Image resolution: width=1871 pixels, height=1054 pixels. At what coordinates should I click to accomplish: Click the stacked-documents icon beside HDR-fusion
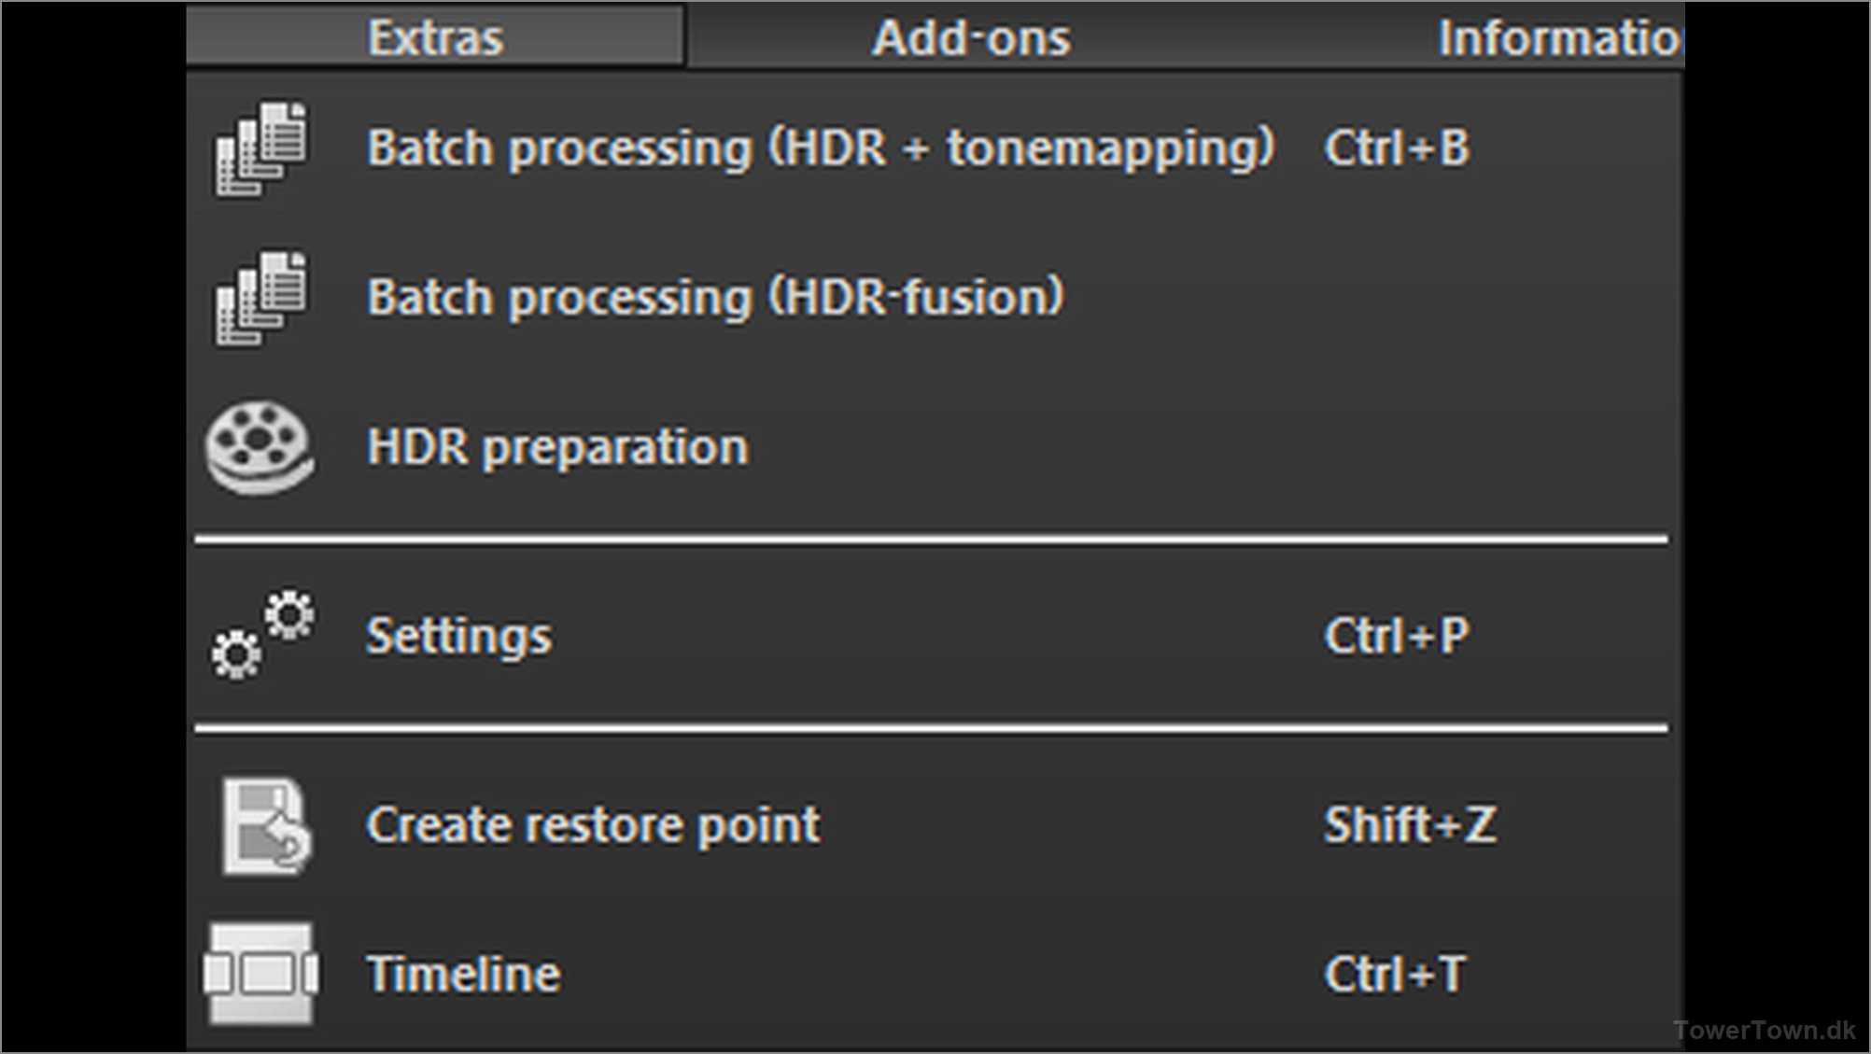[x=260, y=298]
